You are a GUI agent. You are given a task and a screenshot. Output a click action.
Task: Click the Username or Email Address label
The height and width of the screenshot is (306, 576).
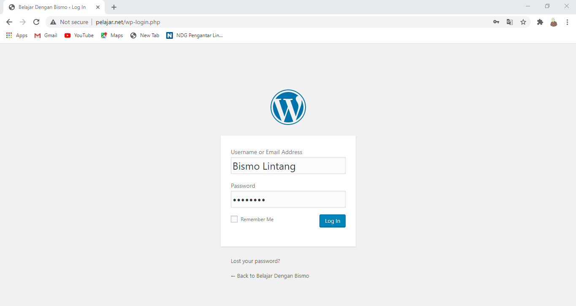click(x=267, y=152)
